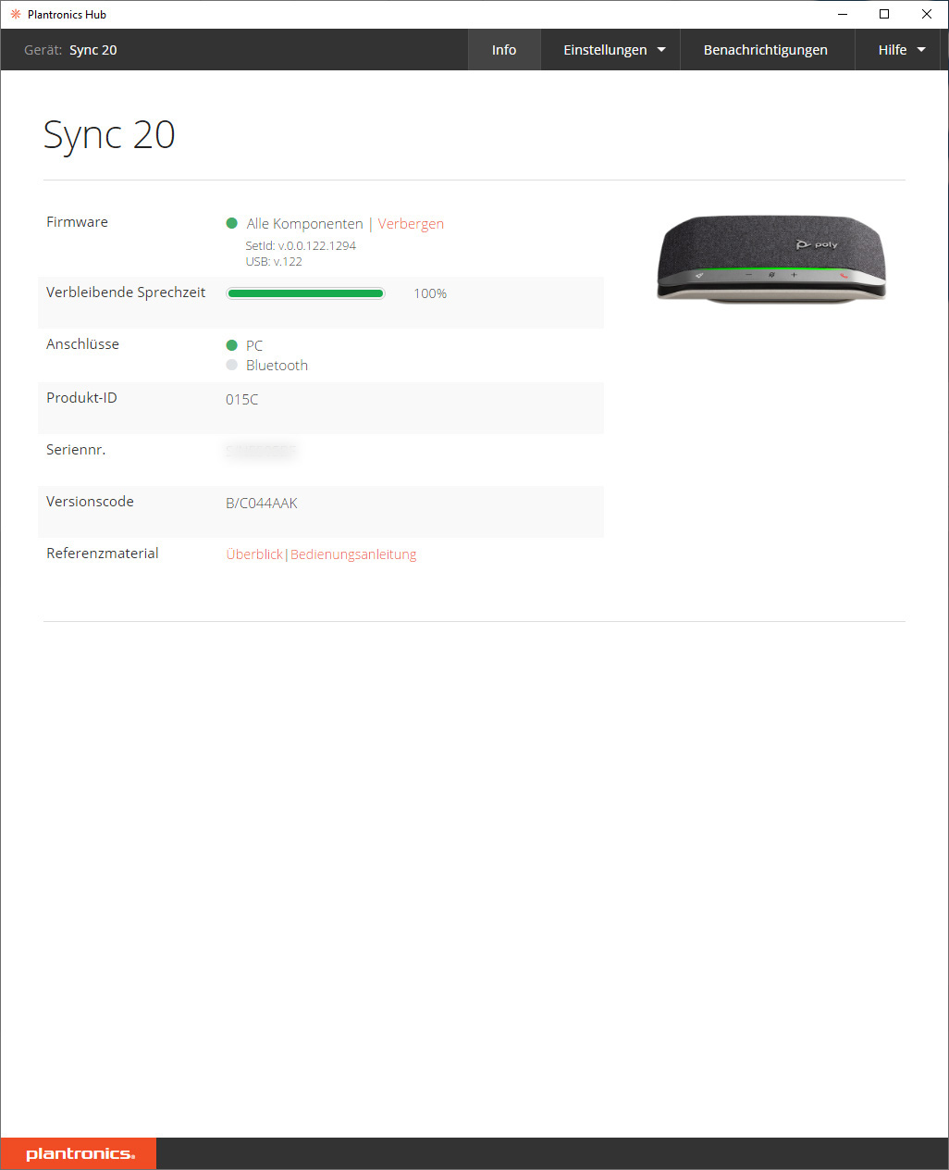Click the Bluetooth connection label
Viewport: 949px width, 1170px height.
[277, 366]
